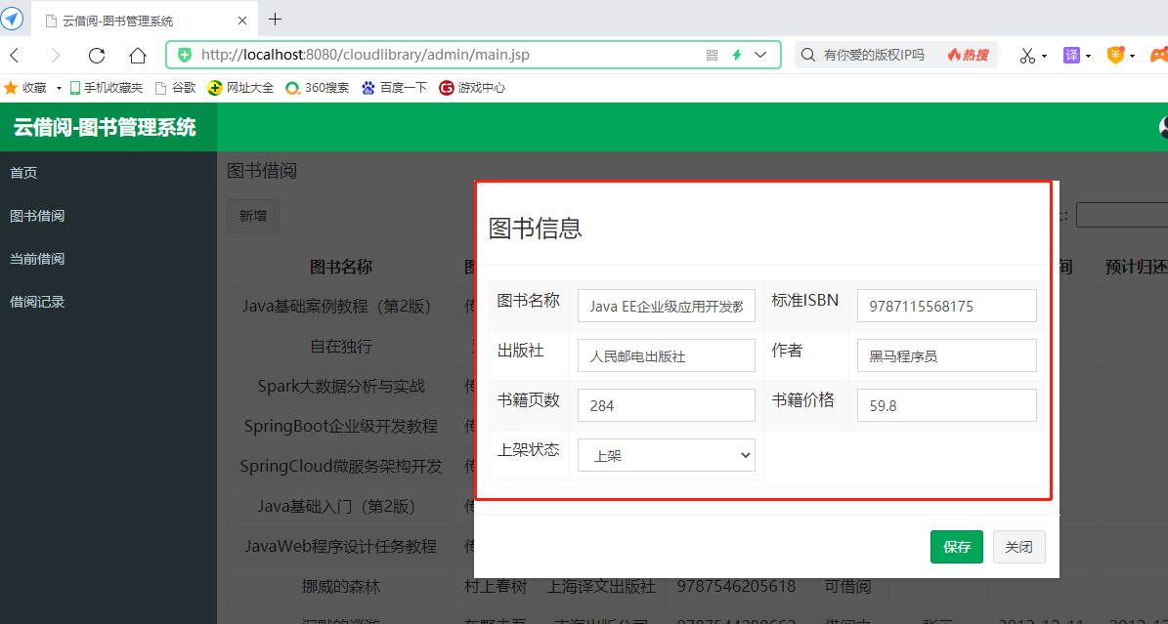
Task: Open the 百度一下 bookmark
Action: click(x=394, y=88)
